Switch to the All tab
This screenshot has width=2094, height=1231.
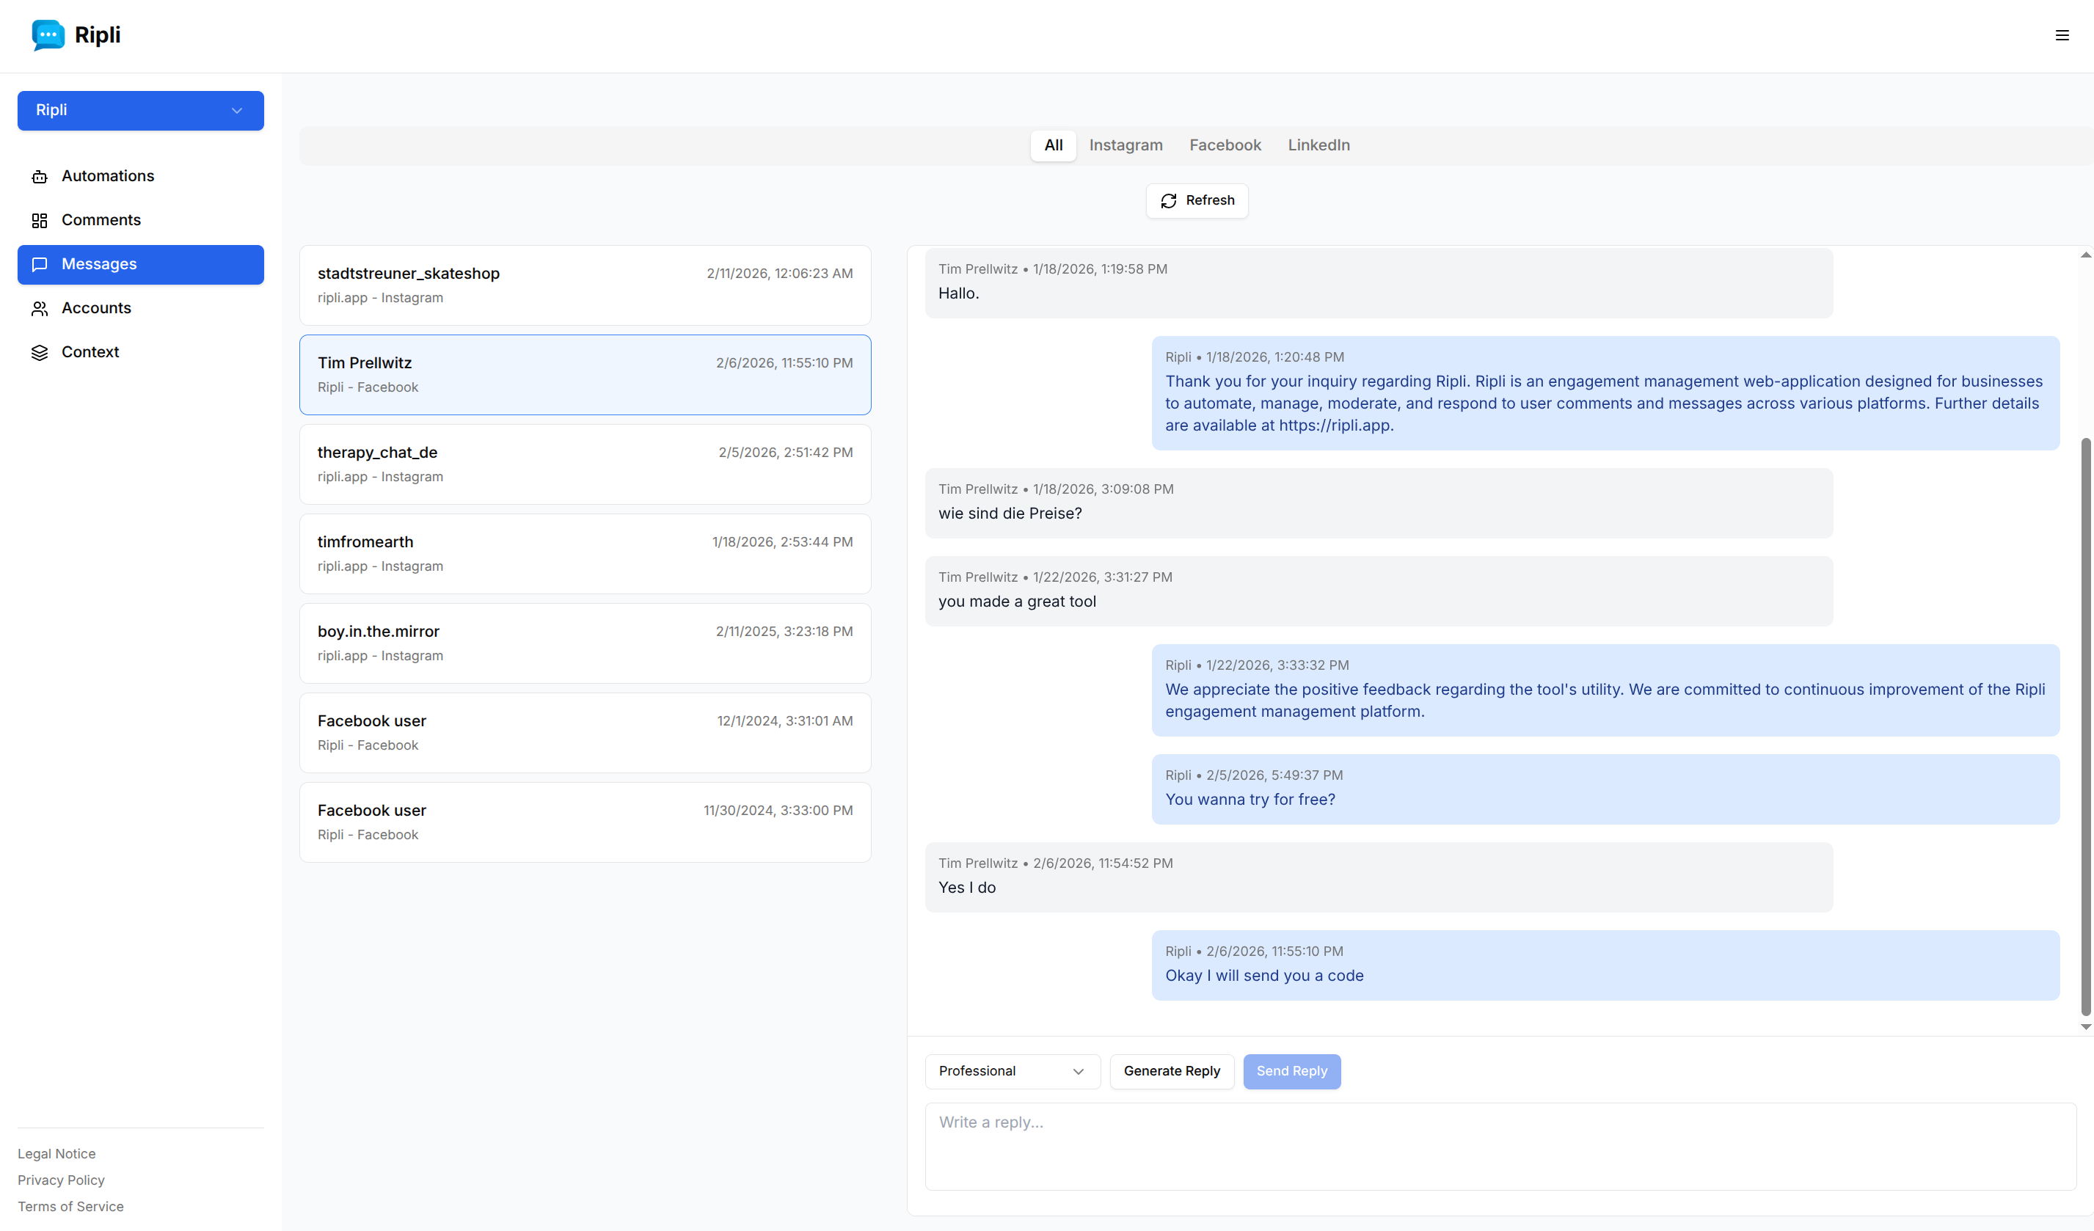(x=1054, y=145)
